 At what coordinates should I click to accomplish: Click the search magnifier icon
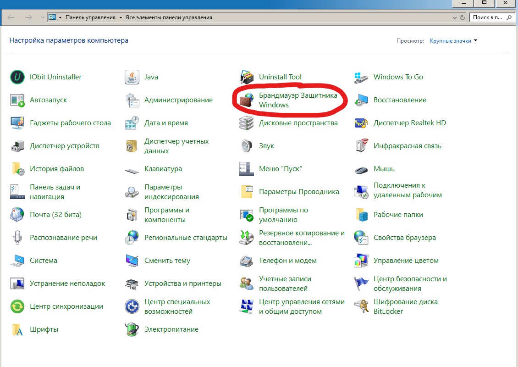(x=509, y=17)
